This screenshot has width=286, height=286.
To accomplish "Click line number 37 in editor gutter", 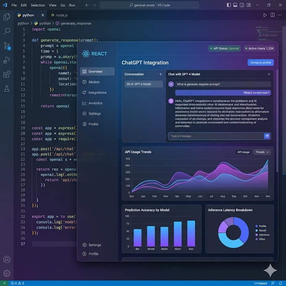I will [x=23, y=244].
